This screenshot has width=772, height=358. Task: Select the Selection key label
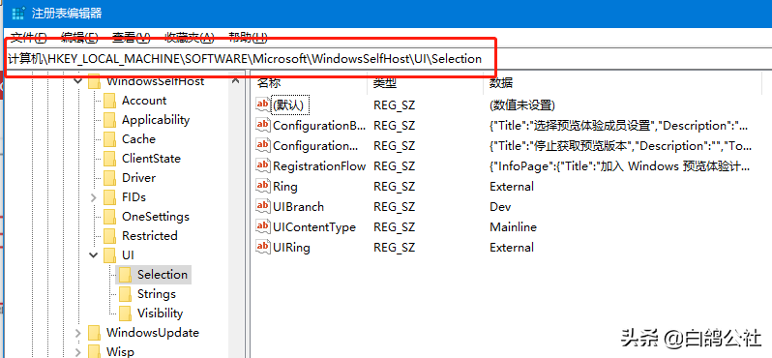click(x=163, y=274)
